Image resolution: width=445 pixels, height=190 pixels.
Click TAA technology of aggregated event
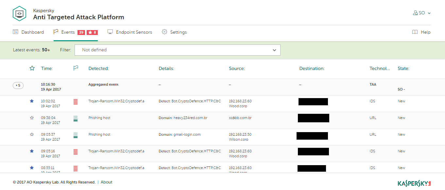point(373,84)
